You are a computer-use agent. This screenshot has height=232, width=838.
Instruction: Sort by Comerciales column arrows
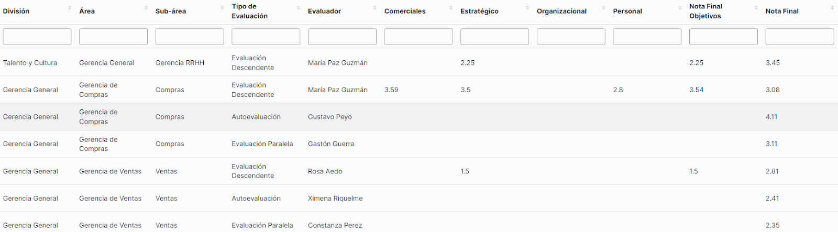pos(451,8)
